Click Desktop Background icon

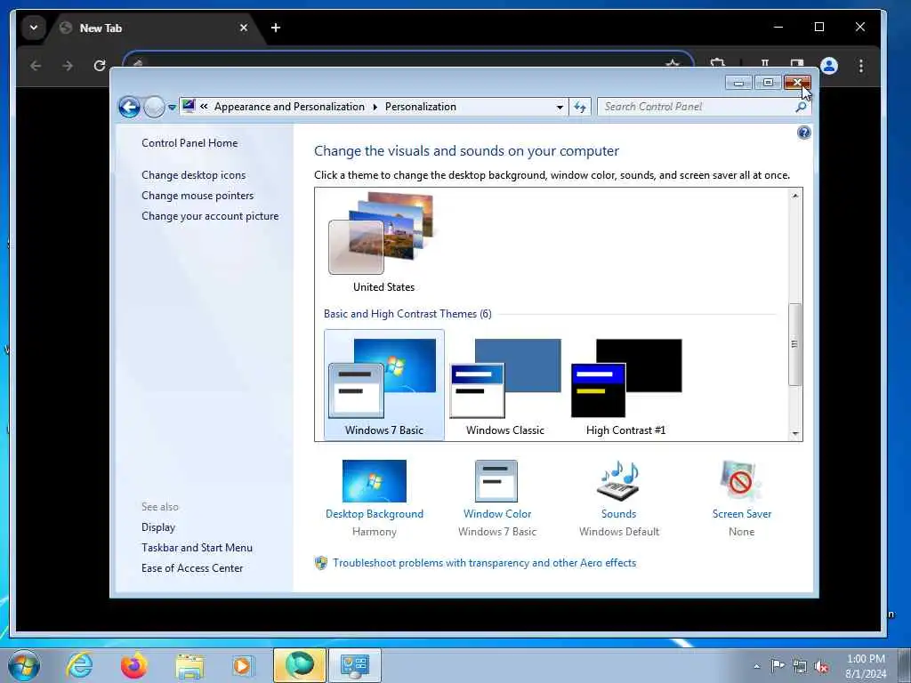pyautogui.click(x=375, y=481)
